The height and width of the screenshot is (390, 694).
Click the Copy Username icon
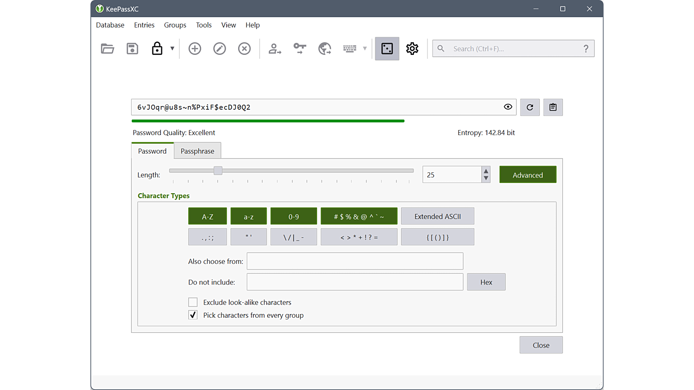(x=275, y=48)
